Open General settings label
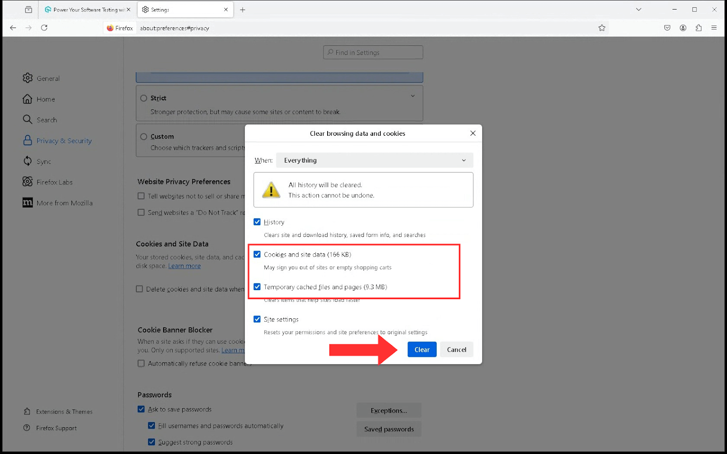Image resolution: width=727 pixels, height=454 pixels. click(x=48, y=79)
